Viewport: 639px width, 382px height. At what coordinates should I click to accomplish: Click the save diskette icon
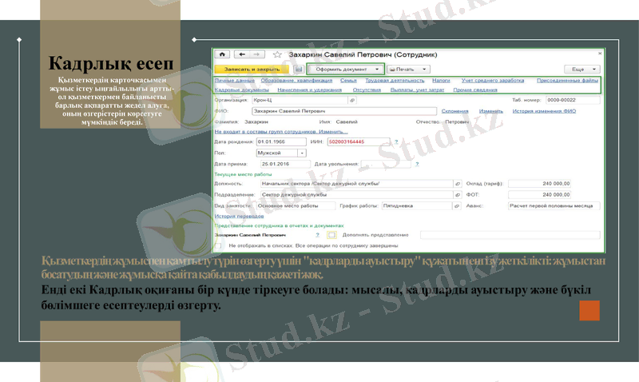point(298,70)
